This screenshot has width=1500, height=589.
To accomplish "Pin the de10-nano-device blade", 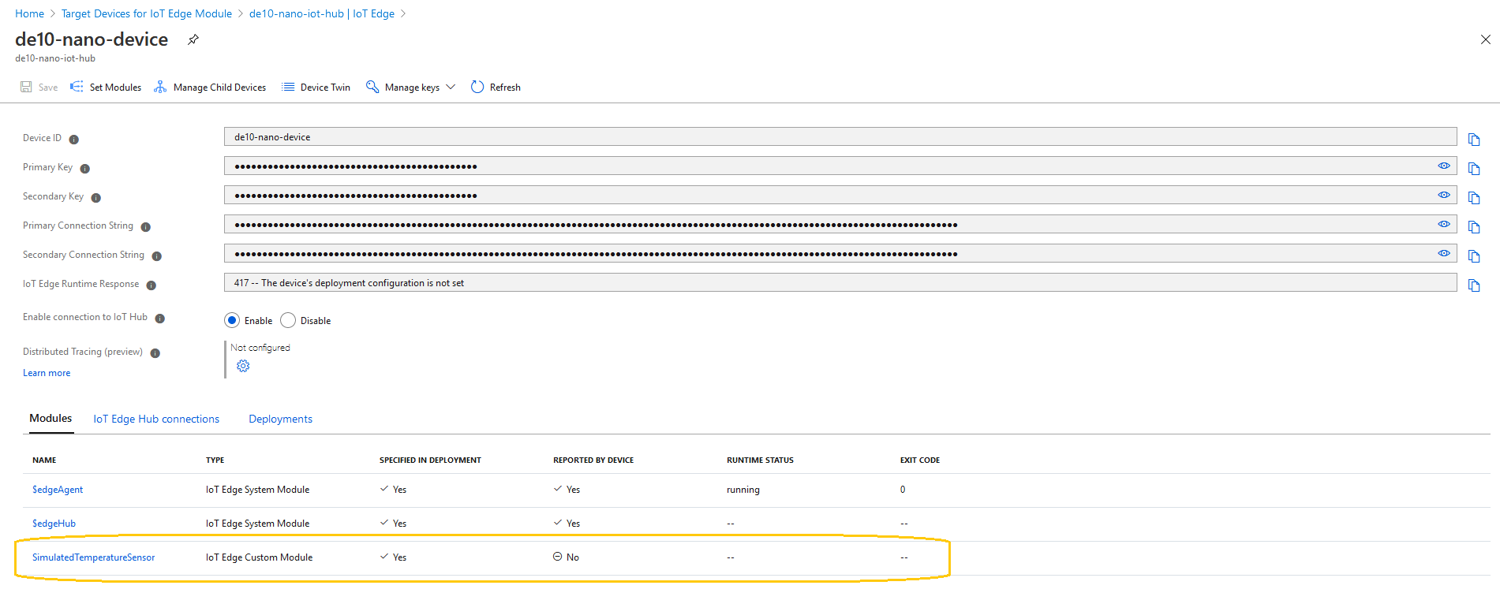I will pyautogui.click(x=193, y=39).
